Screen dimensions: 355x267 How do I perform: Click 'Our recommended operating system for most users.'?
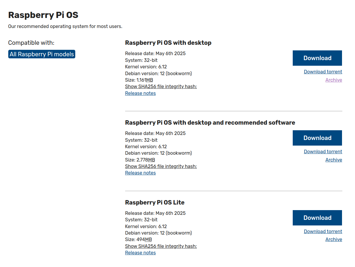click(x=65, y=27)
